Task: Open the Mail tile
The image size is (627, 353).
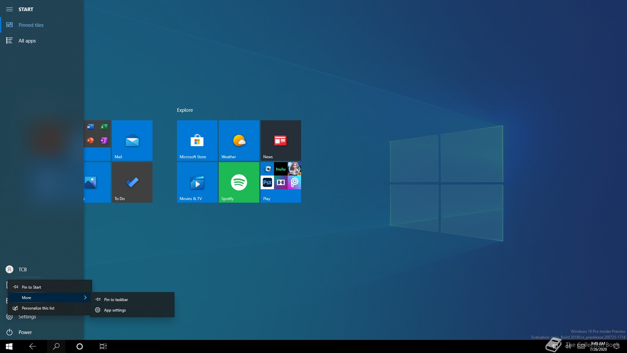Action: pos(132,141)
